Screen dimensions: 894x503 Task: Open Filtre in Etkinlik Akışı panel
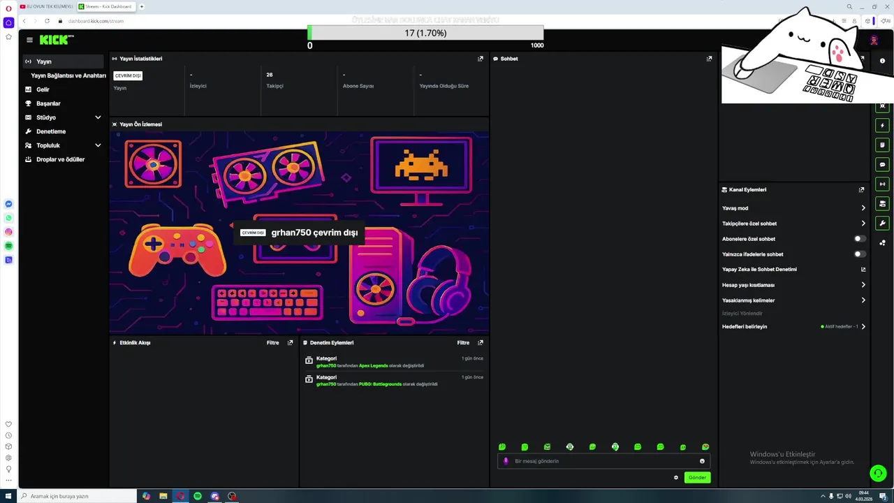click(272, 342)
